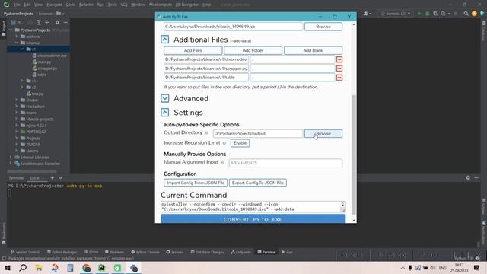Select the Local terminal tab
This screenshot has width=487, height=274.
point(34,177)
